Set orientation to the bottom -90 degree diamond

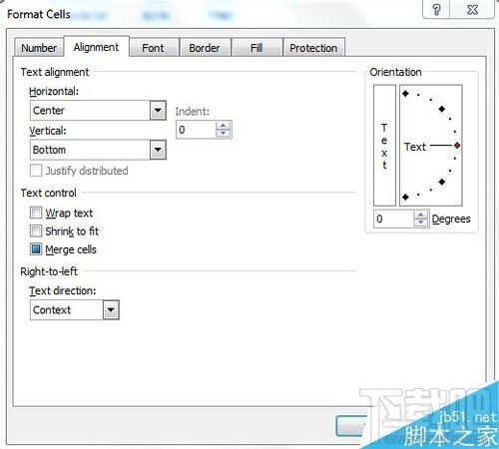[x=405, y=198]
